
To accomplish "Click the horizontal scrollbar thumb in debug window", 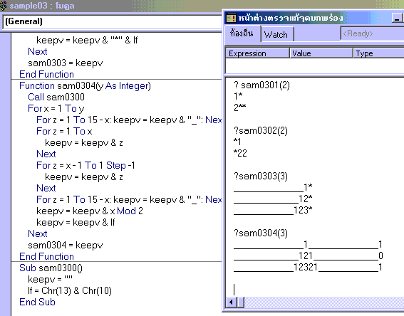I will click(x=240, y=302).
